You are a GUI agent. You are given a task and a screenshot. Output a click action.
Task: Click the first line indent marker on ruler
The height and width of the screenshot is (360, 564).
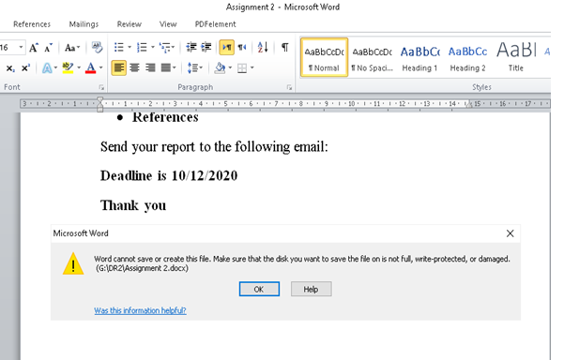[x=100, y=99]
